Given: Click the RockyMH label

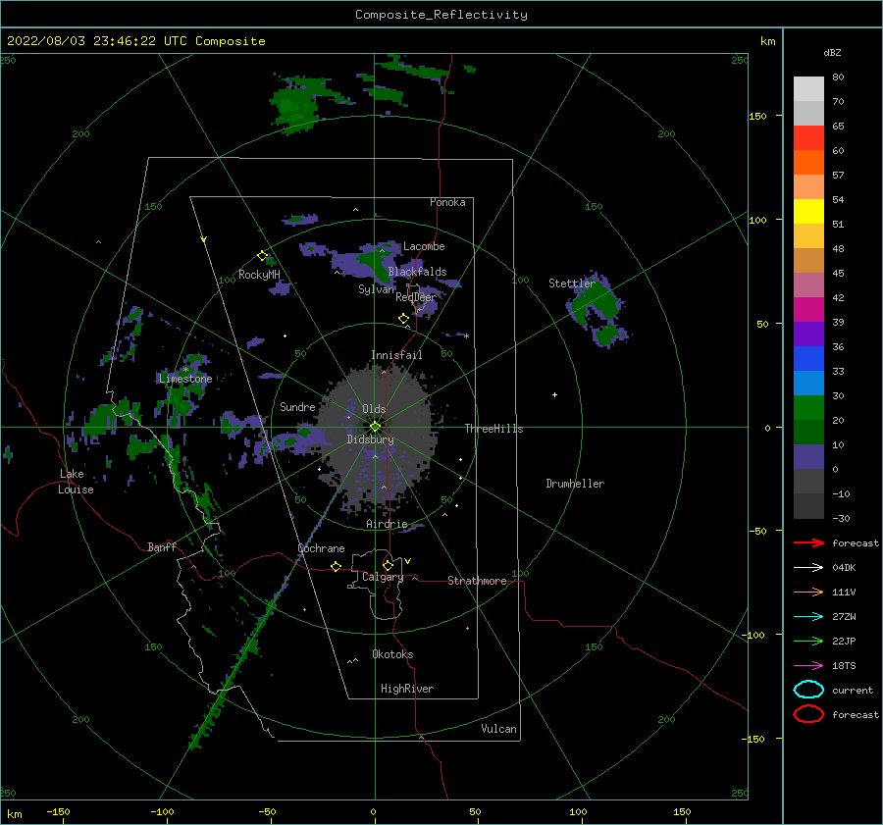Looking at the screenshot, I should click(x=259, y=275).
